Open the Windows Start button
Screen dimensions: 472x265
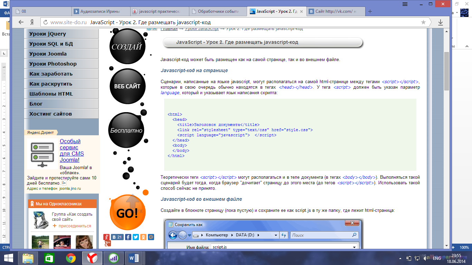point(9,258)
